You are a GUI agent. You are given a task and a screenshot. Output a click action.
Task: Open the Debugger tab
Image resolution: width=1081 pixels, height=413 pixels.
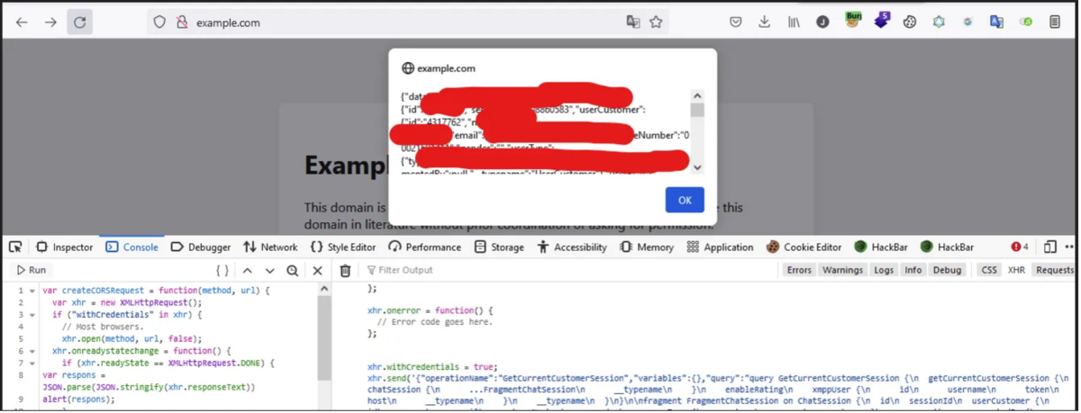click(x=200, y=247)
